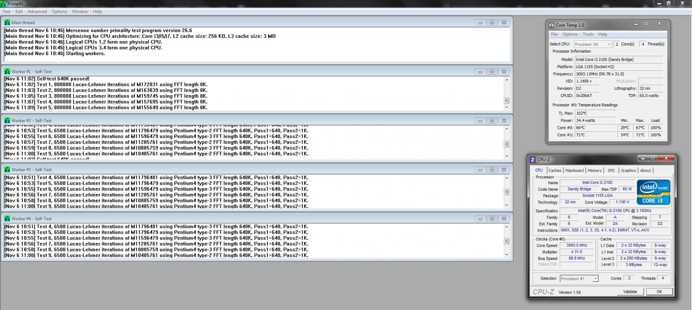Open the Options menu in Core Temp
This screenshot has width=692, height=310.
570,34
